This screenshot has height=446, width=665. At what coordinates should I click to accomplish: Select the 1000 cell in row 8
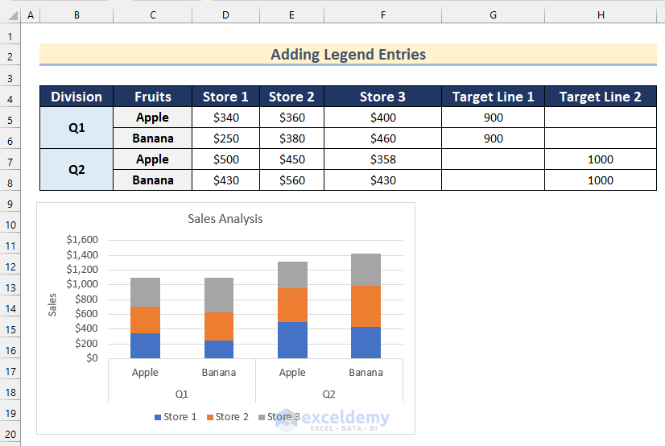coord(601,180)
